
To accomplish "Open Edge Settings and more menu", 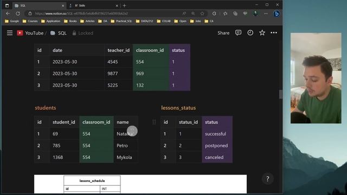I will coord(266,14).
